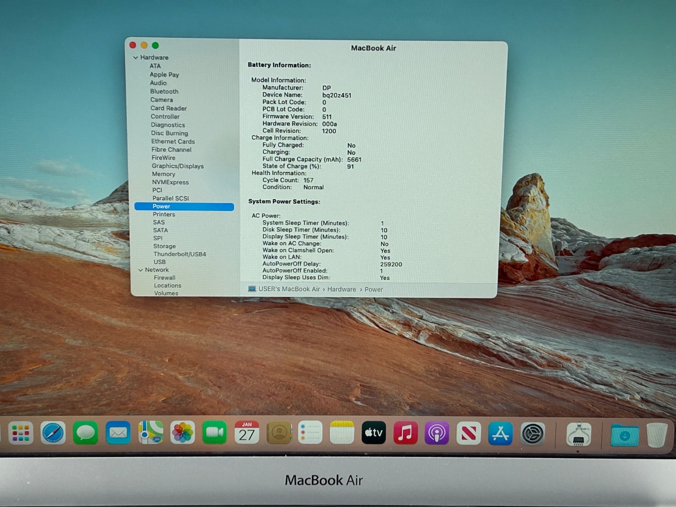Click the System Information chip icon

(578, 434)
